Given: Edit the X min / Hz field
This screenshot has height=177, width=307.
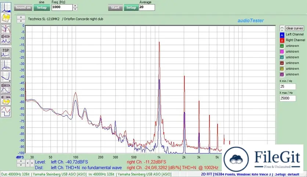Looking at the screenshot, I should pos(288,87).
